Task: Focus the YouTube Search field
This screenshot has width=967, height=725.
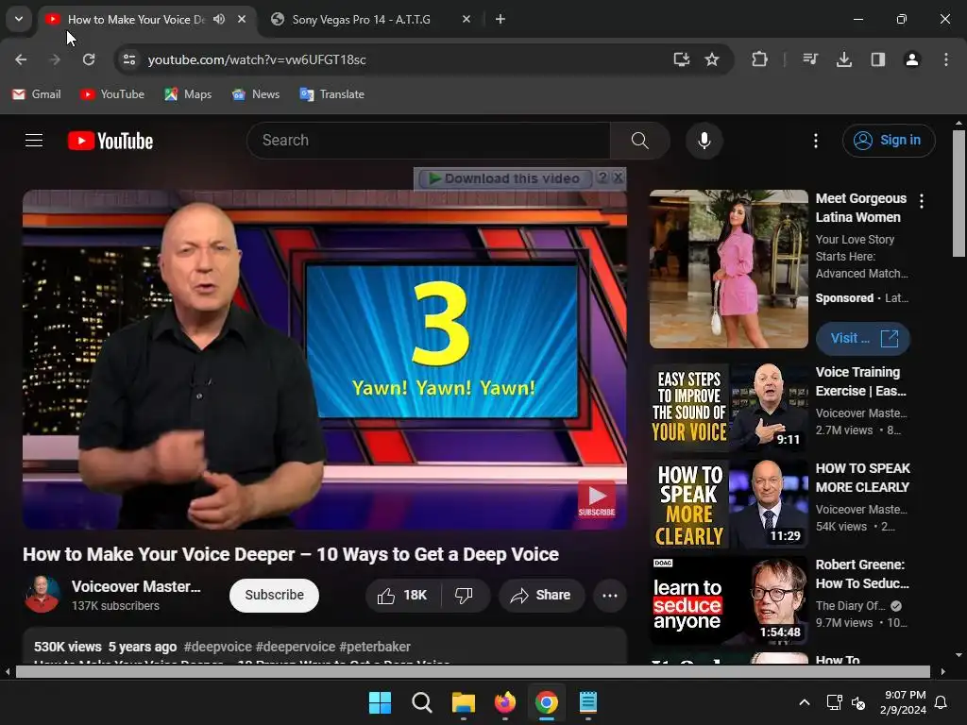Action: (429, 141)
